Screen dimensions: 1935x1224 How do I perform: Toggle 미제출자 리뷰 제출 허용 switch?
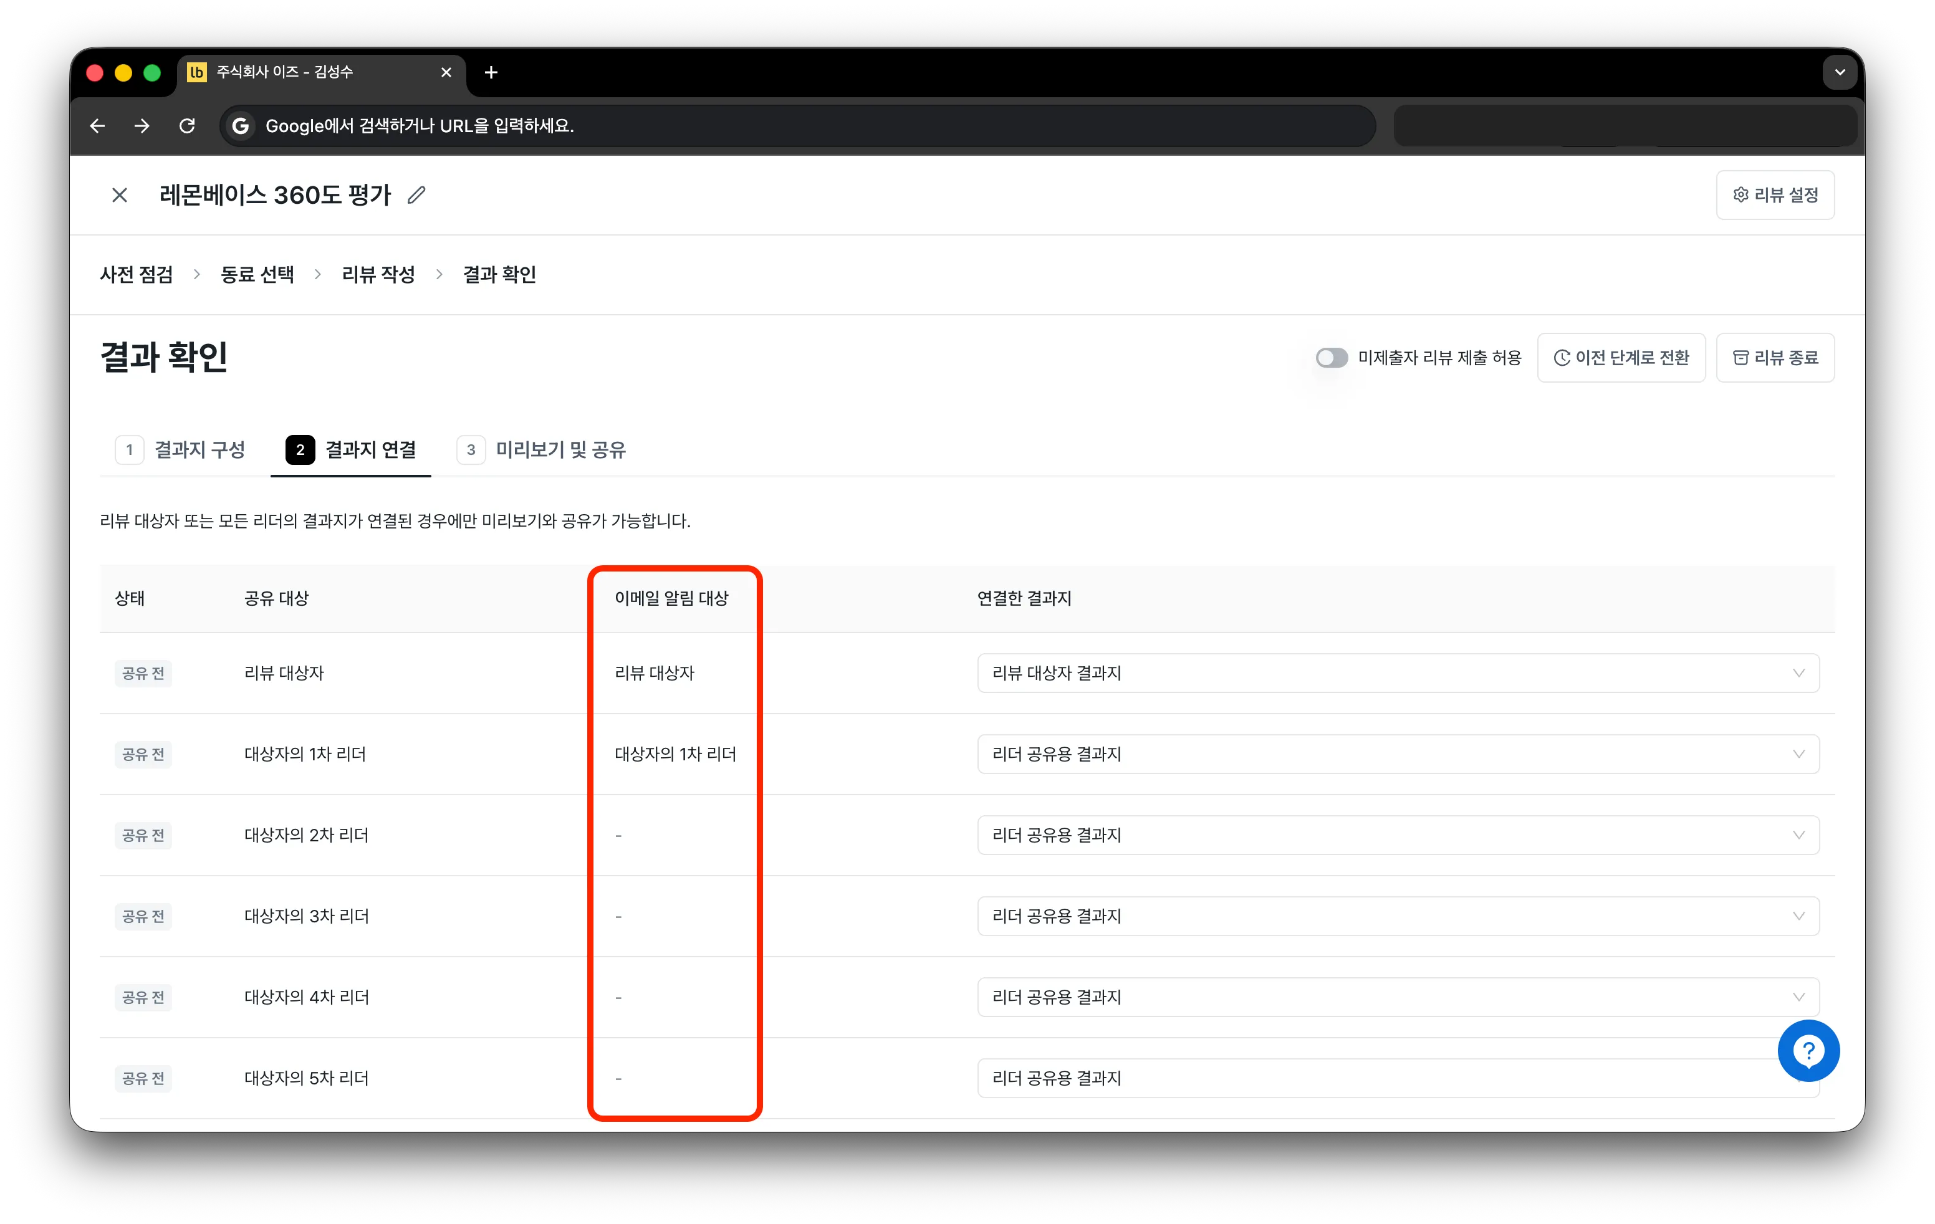(1331, 357)
